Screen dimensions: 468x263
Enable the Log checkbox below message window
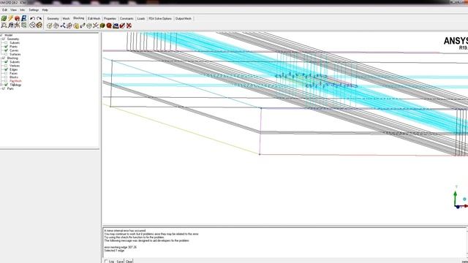click(x=106, y=262)
